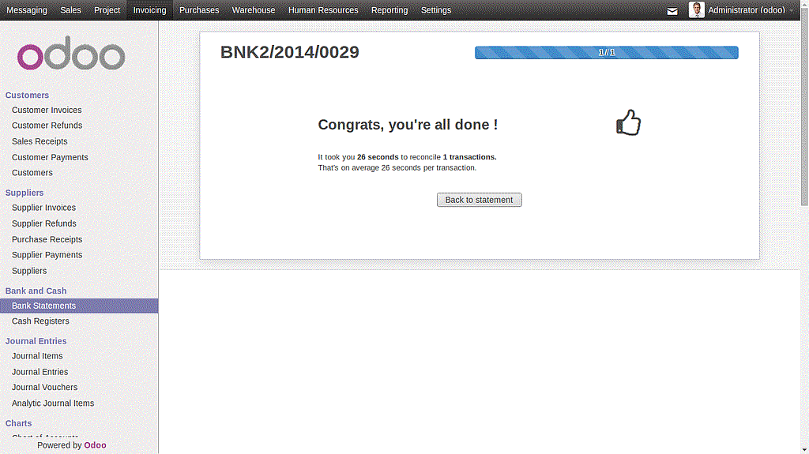Open the messages envelope icon
The image size is (809, 454).
(672, 11)
